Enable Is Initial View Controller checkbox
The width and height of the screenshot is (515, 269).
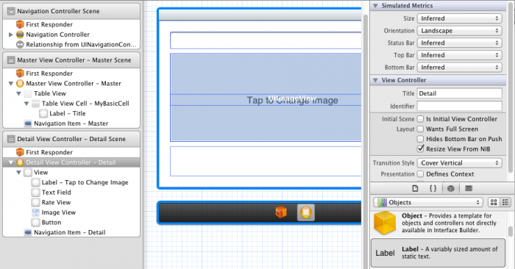point(420,119)
